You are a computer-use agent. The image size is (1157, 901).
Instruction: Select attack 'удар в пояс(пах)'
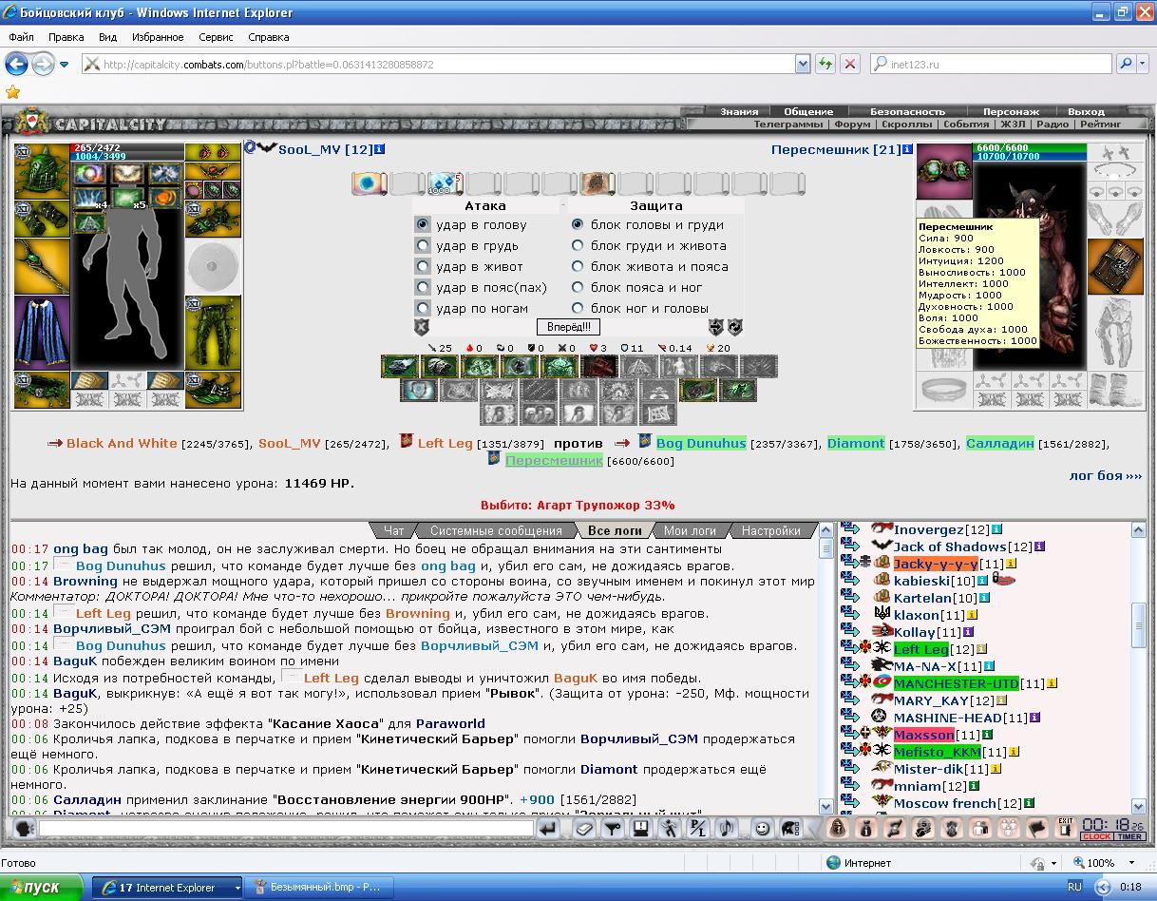point(423,288)
